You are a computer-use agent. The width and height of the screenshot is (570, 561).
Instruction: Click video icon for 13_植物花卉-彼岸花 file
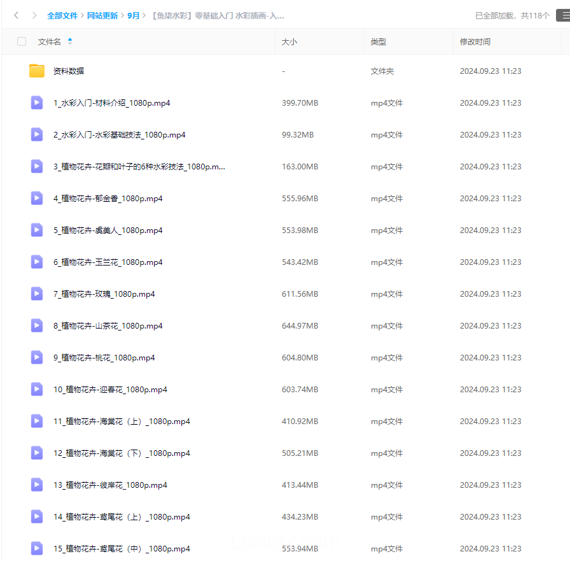[37, 485]
